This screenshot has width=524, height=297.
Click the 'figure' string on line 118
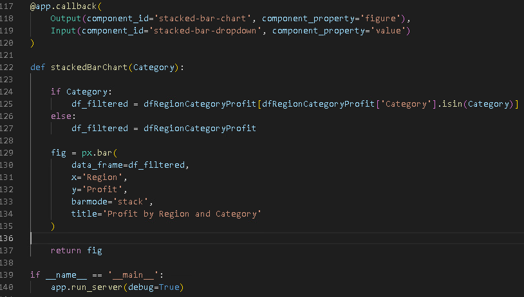click(380, 19)
